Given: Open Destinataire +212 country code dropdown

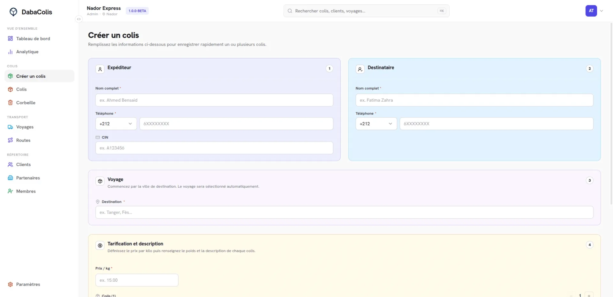Looking at the screenshot, I should pos(376,124).
